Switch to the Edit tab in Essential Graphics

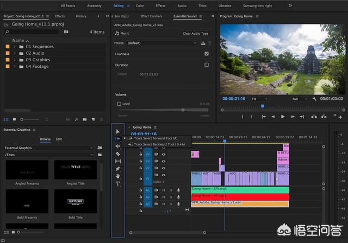point(59,139)
